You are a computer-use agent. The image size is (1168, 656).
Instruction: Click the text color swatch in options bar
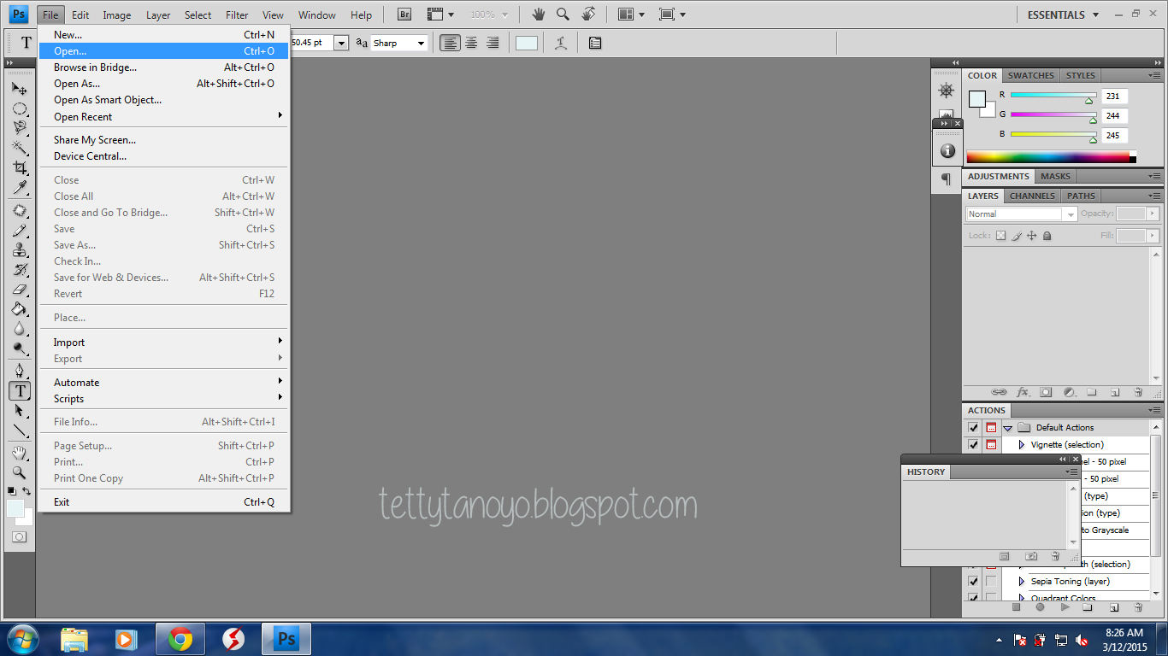pyautogui.click(x=527, y=43)
